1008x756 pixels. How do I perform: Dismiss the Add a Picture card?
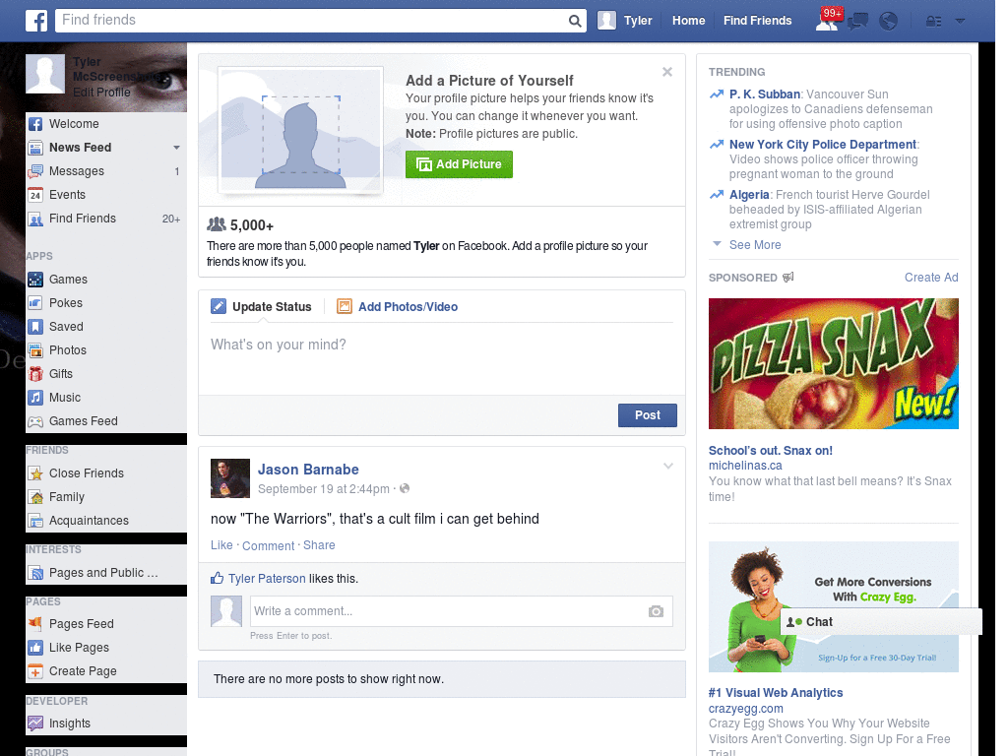(x=667, y=72)
